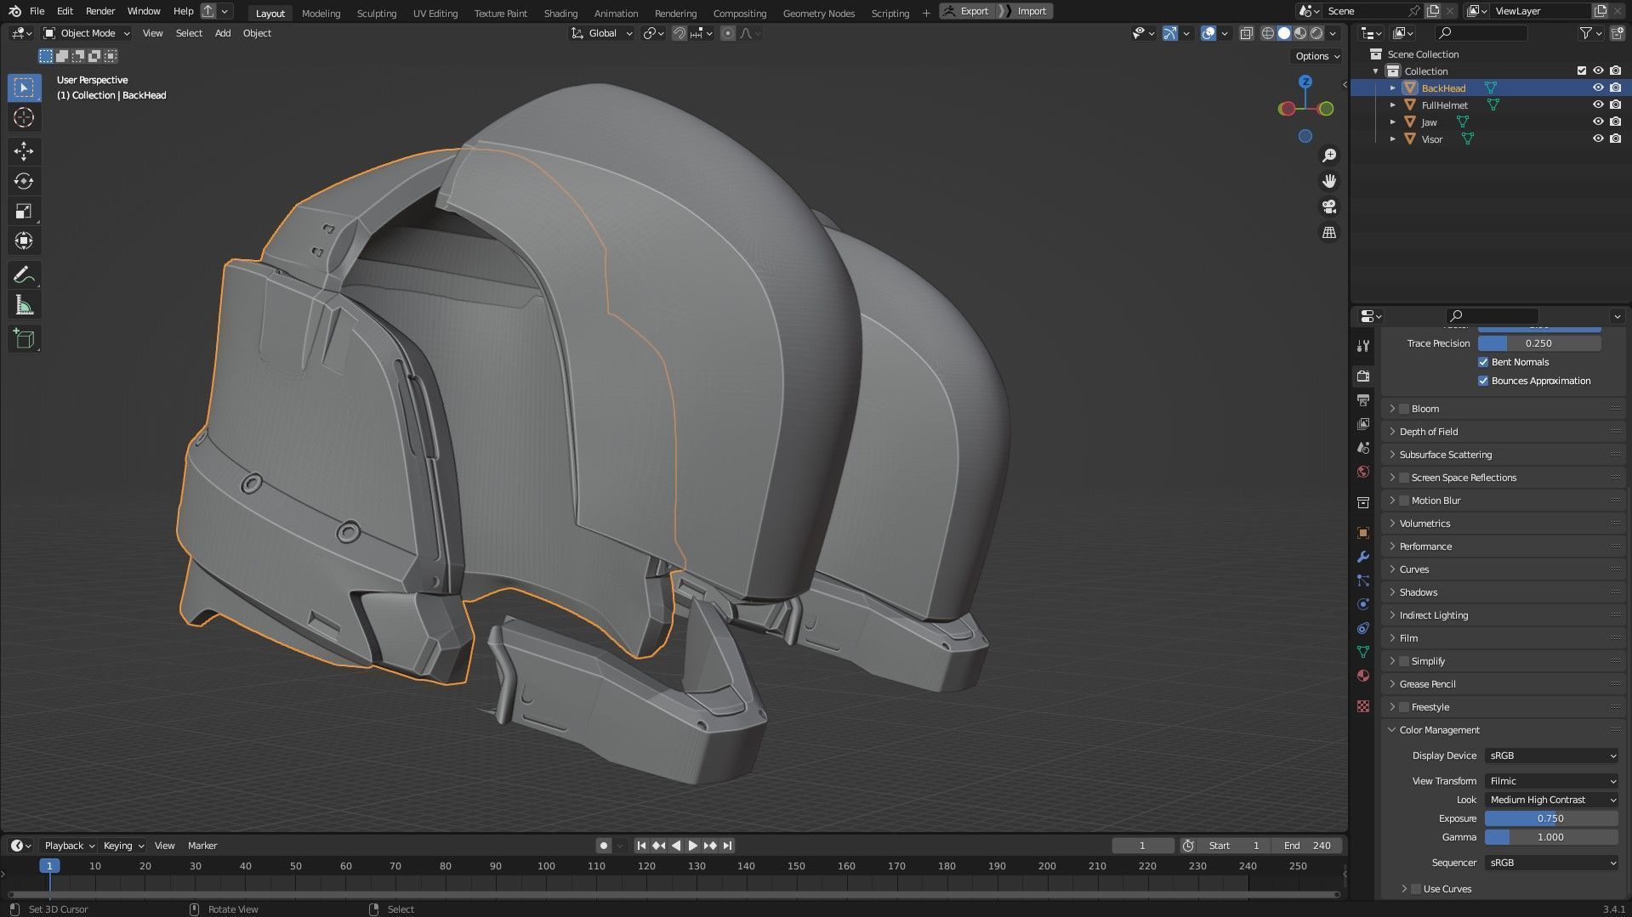Toggle the camera view icon

1329,207
